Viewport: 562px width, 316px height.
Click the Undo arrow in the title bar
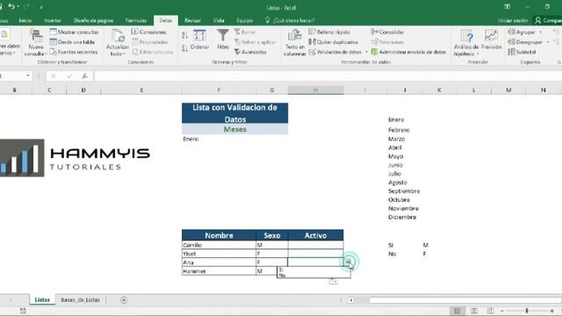(11, 7)
